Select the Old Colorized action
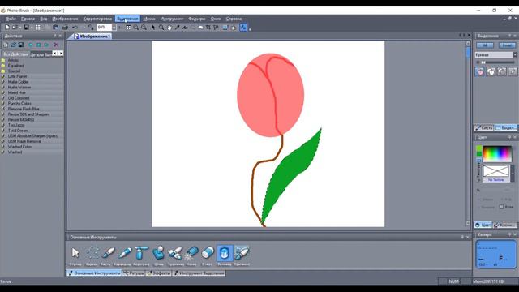Screen dimensions: 519x292 tap(19, 98)
